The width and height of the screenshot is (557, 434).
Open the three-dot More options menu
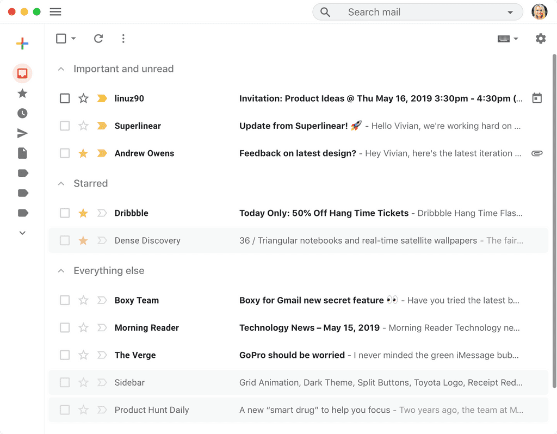[123, 39]
